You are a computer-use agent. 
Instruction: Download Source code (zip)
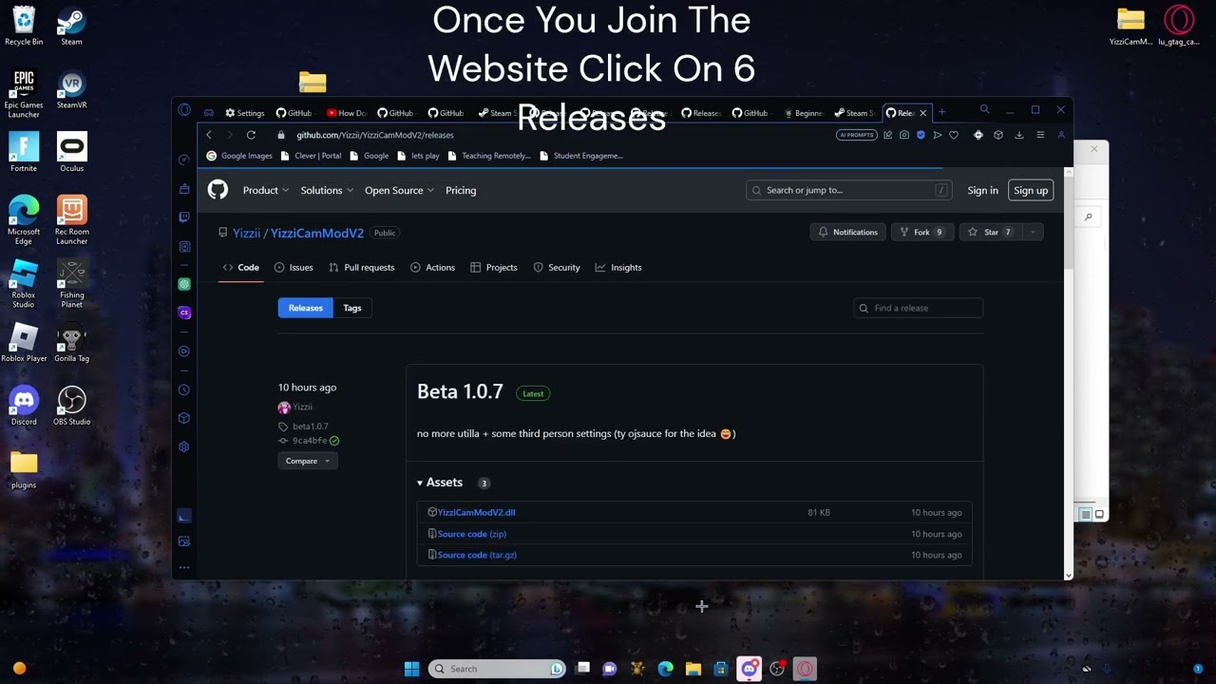472,534
